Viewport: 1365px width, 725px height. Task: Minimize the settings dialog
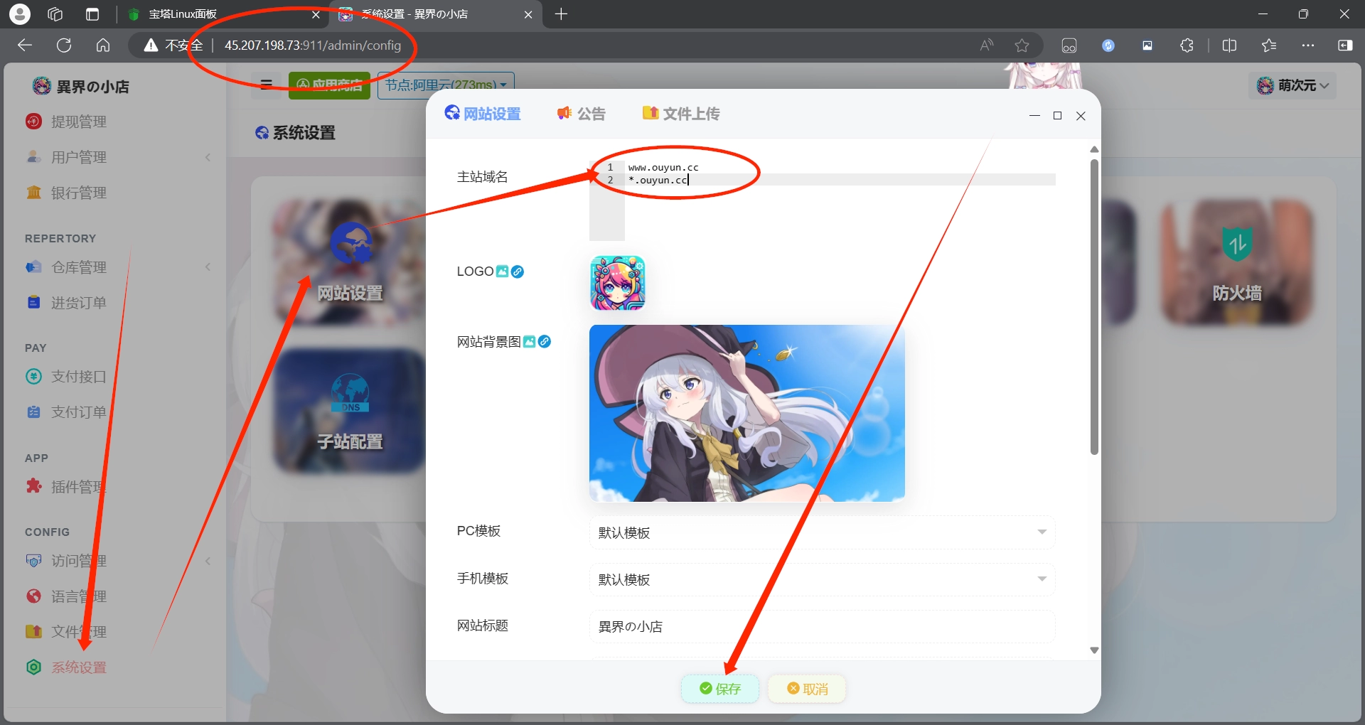(1034, 116)
